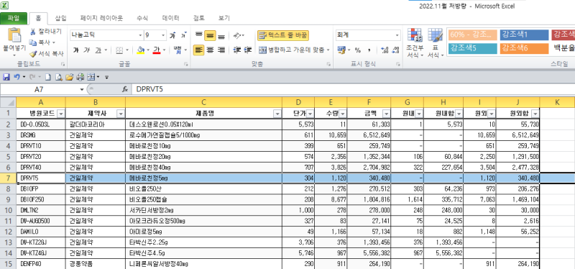Switch to the 검토 (Review) tab

[199, 18]
